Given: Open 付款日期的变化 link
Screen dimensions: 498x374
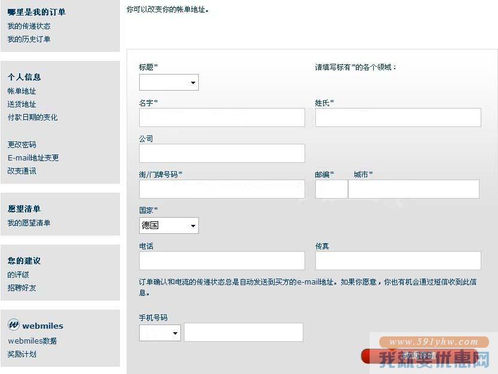Looking at the screenshot, I should (x=33, y=118).
